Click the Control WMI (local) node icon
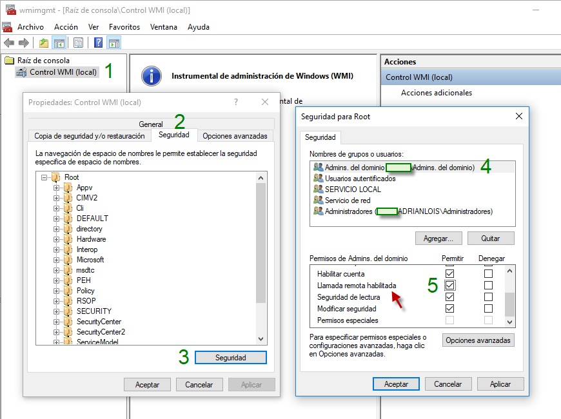The image size is (561, 419). coord(21,72)
